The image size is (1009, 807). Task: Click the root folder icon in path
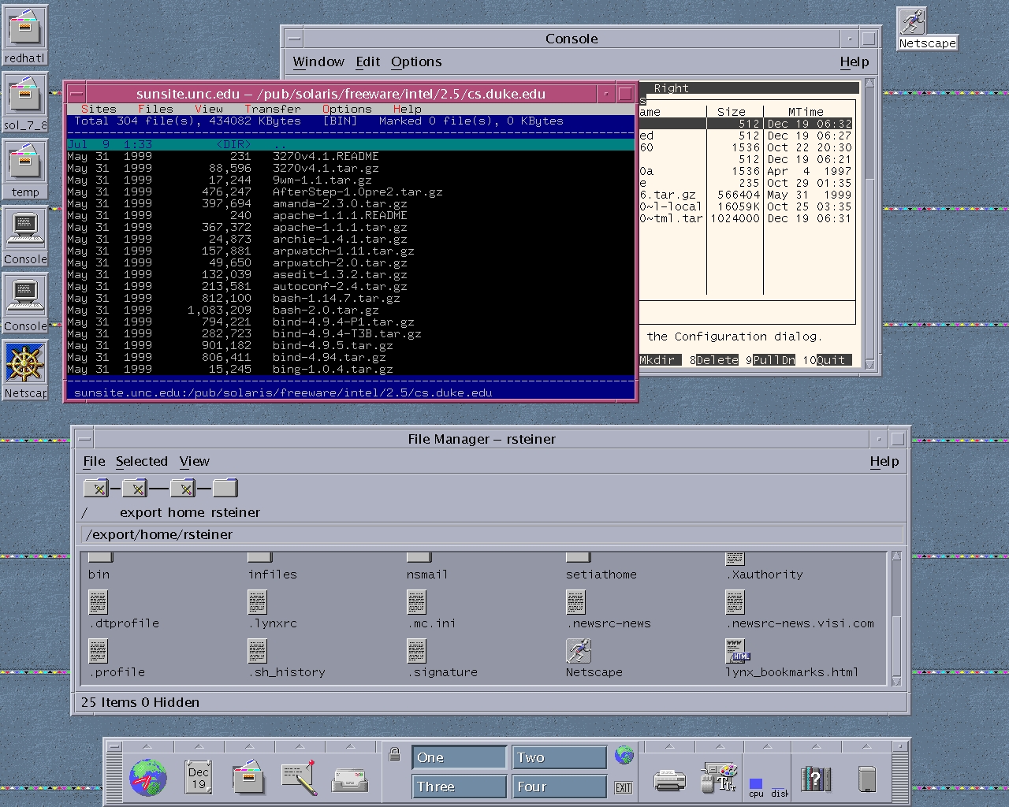pyautogui.click(x=96, y=489)
